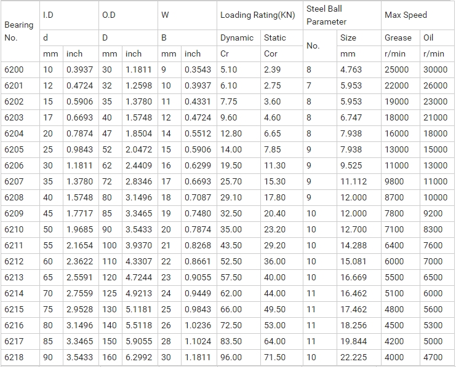
Task: Select bearing number 6205 cell
Action: point(20,149)
